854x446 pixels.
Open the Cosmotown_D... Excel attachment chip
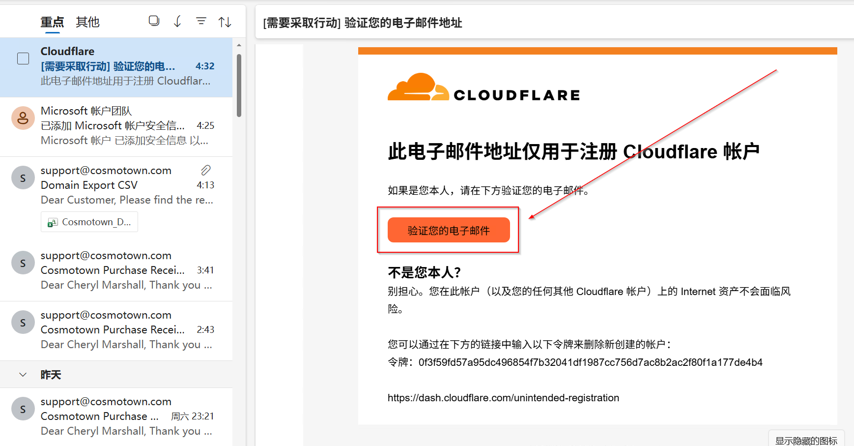[x=89, y=222]
